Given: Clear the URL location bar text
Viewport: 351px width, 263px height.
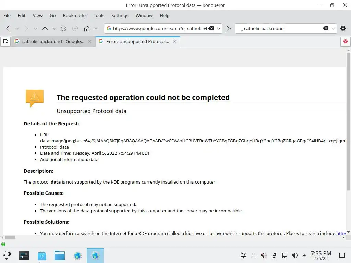Looking at the screenshot, I should coord(211,28).
